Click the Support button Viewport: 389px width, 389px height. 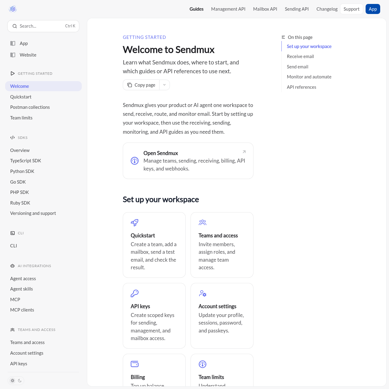(352, 9)
